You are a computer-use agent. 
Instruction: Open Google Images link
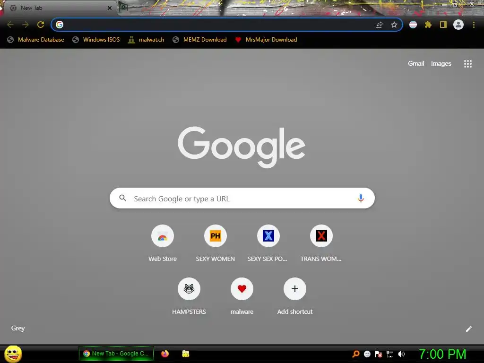coord(441,64)
